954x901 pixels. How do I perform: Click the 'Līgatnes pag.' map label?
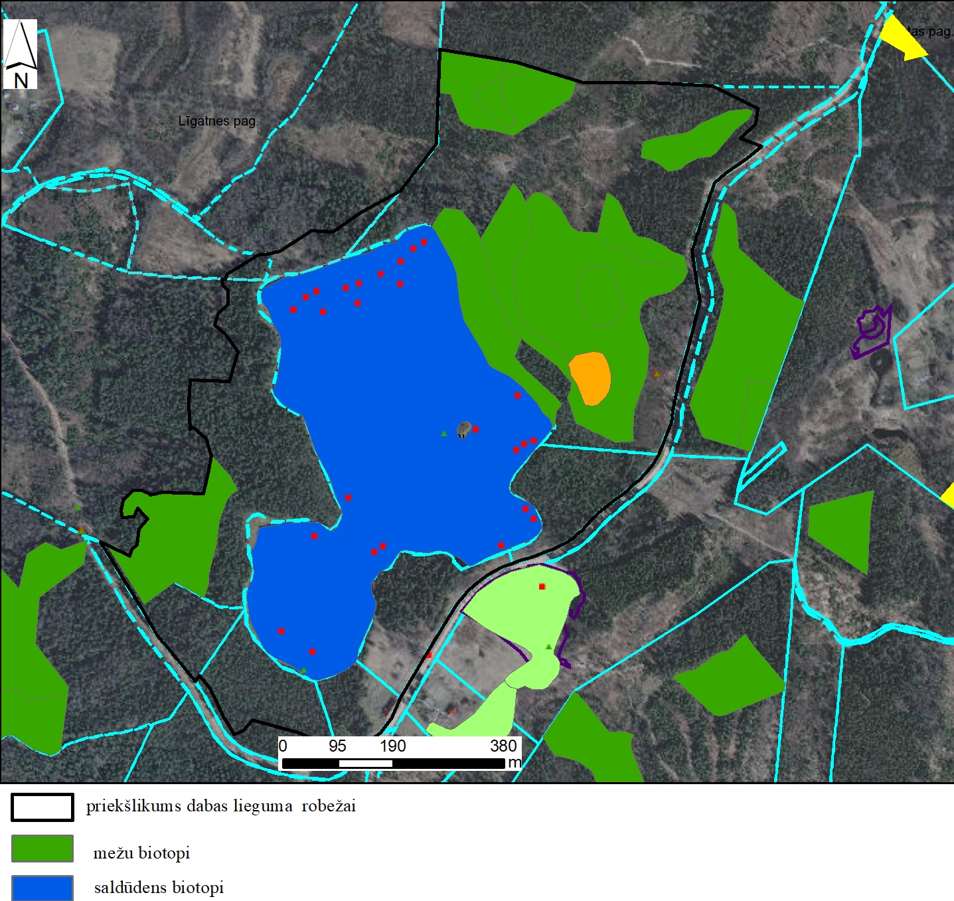(218, 122)
